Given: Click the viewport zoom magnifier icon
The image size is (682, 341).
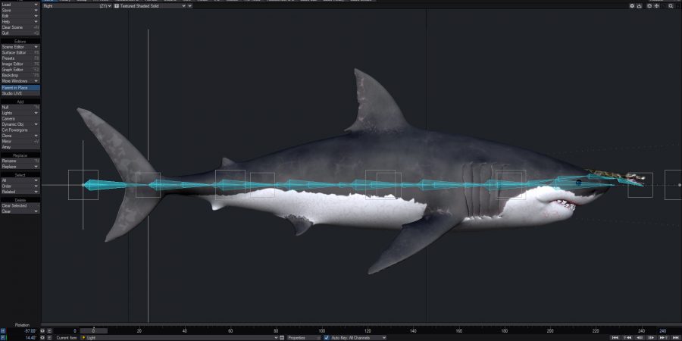Looking at the screenshot, I should click(671, 5).
